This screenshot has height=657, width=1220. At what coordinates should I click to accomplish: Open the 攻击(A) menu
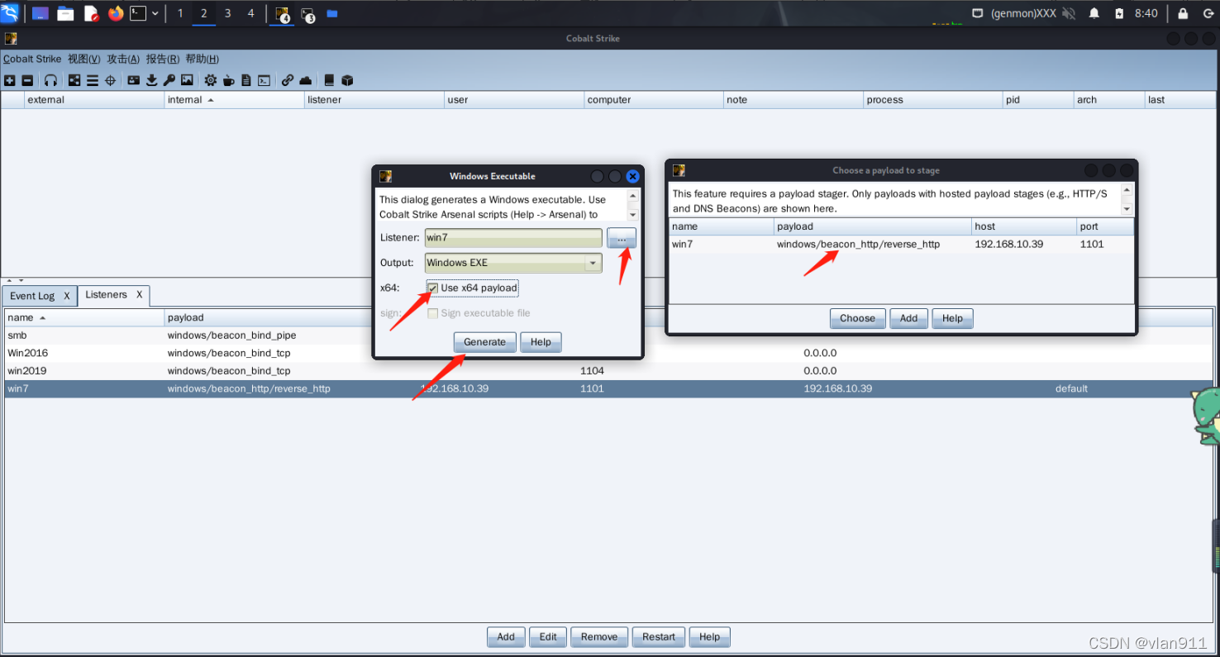pos(123,59)
